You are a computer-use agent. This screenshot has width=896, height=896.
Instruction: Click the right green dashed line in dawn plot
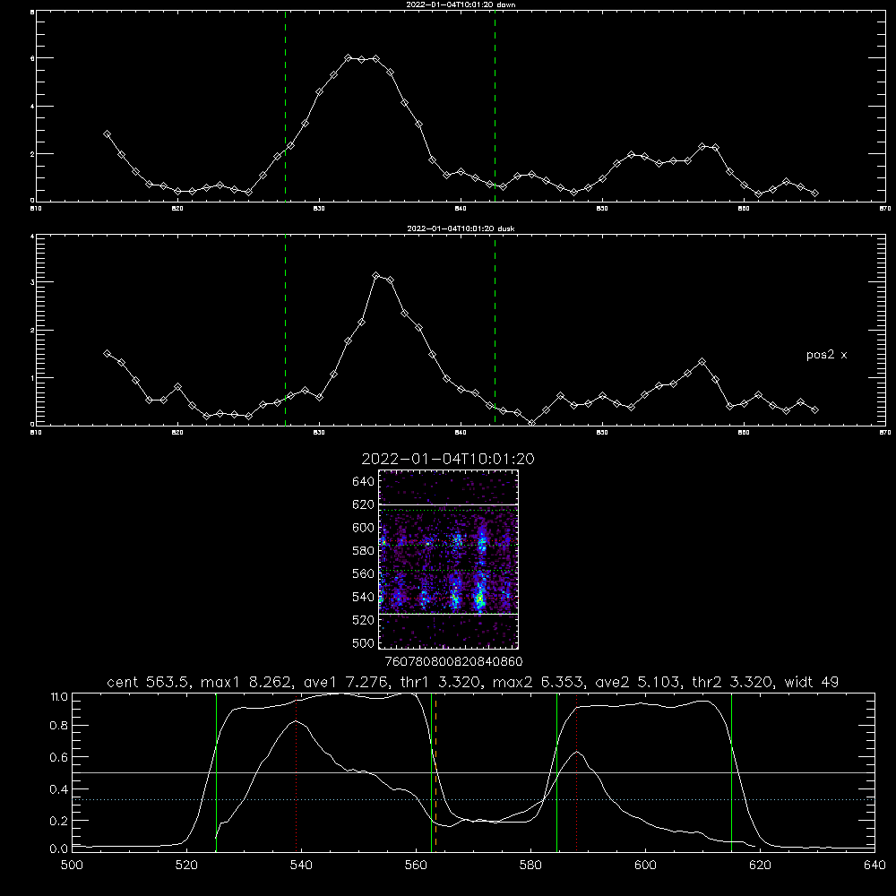495,106
